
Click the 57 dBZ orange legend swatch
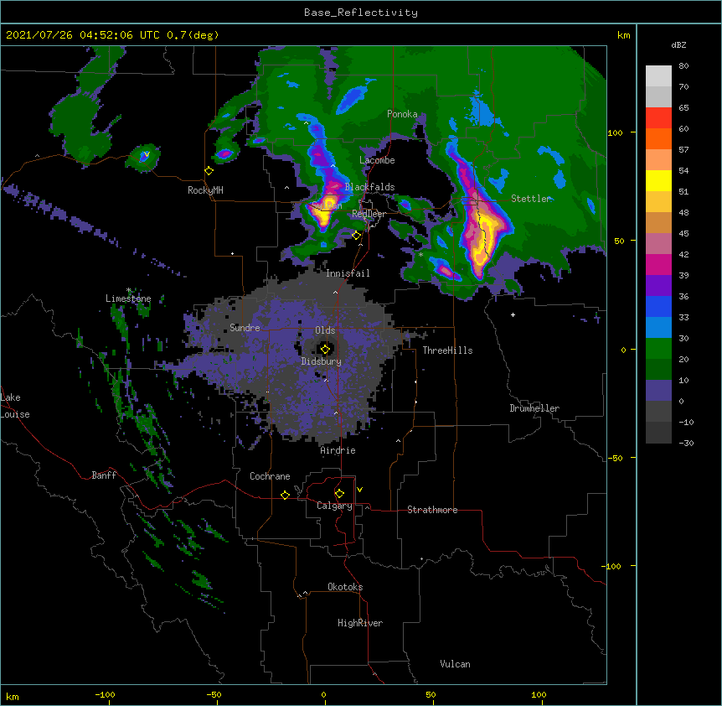tap(658, 138)
